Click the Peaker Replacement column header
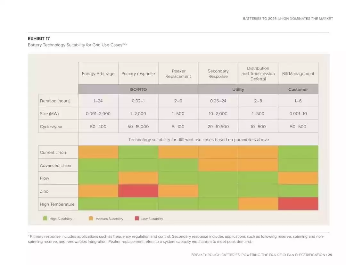 [178, 74]
